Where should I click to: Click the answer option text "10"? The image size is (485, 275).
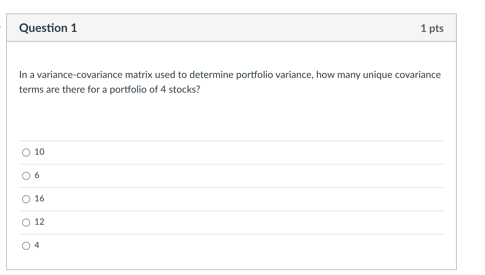tap(39, 152)
